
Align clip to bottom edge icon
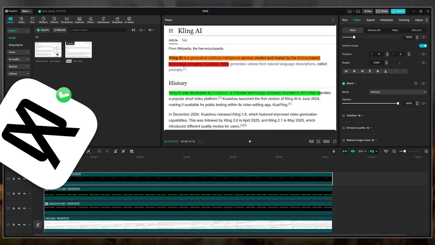pyautogui.click(x=385, y=71)
